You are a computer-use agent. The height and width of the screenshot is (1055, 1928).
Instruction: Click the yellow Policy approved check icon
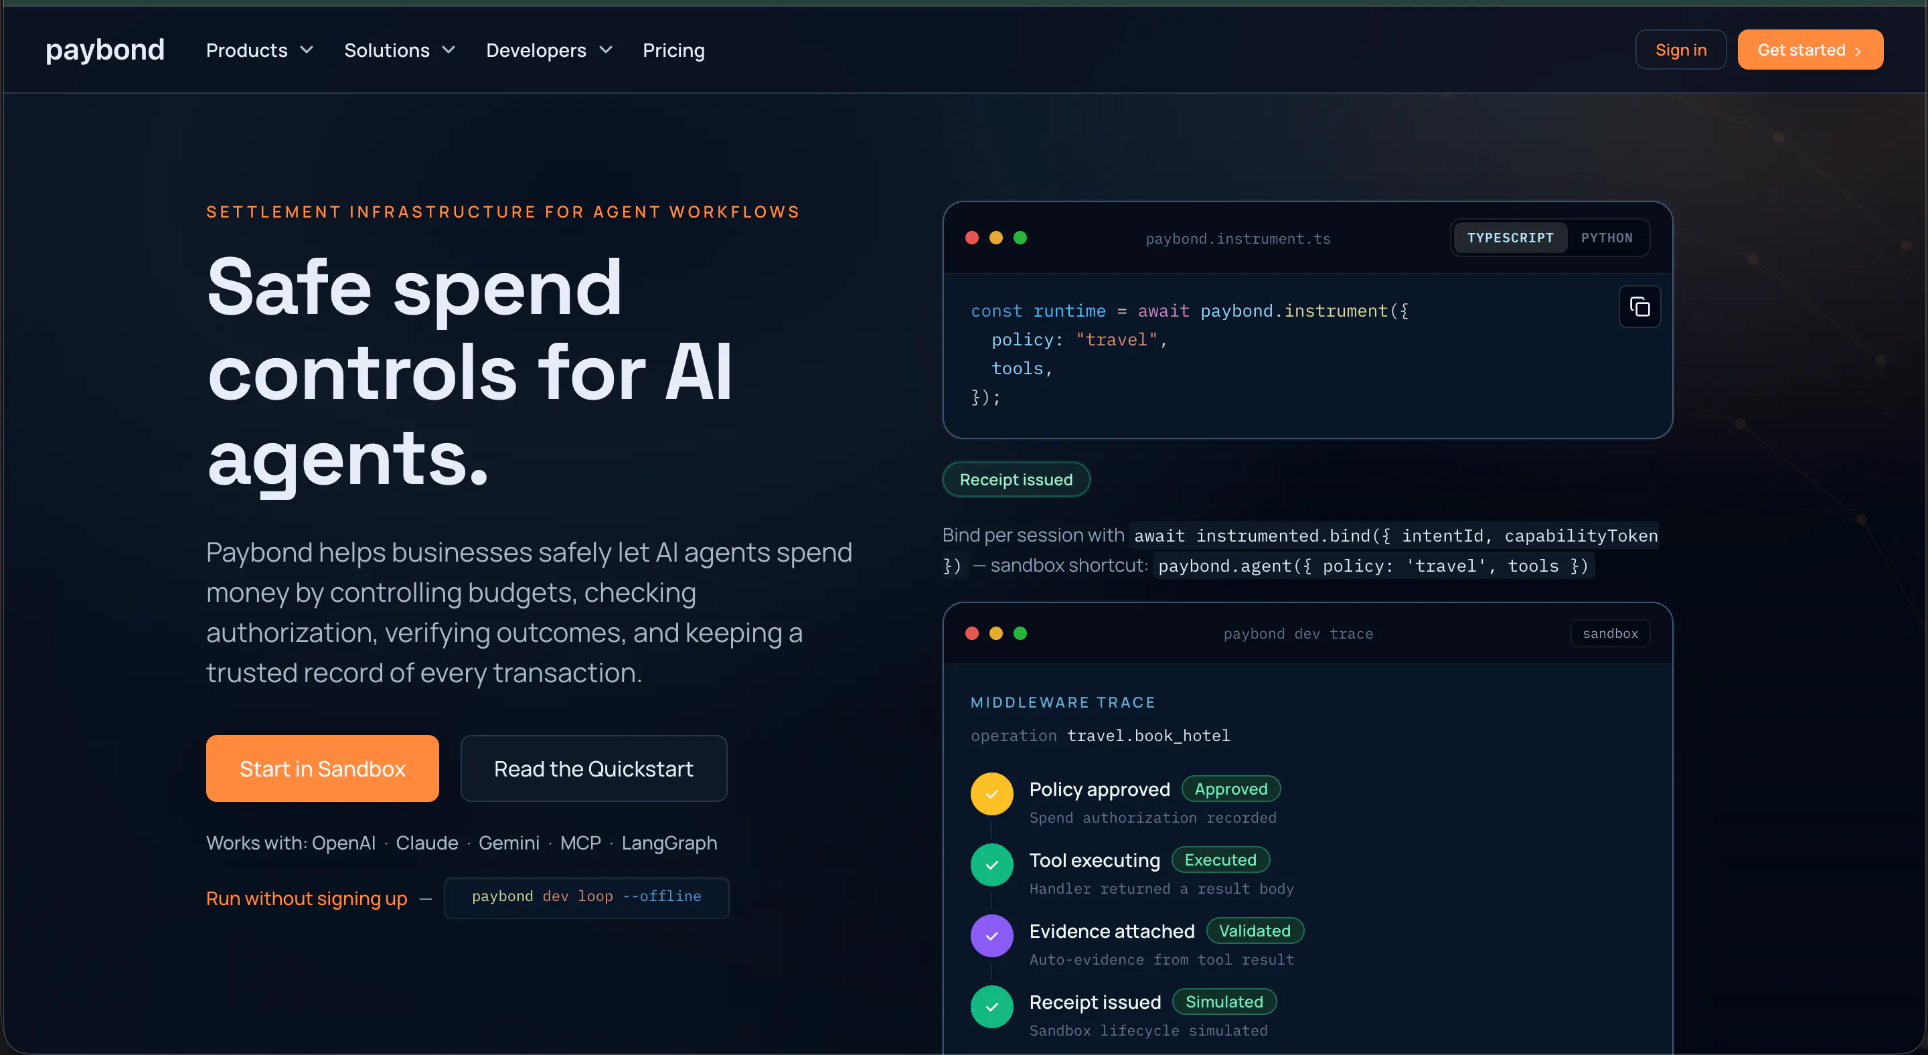pyautogui.click(x=991, y=794)
